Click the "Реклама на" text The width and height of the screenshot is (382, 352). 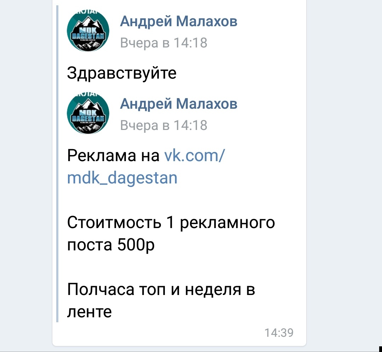click(113, 155)
